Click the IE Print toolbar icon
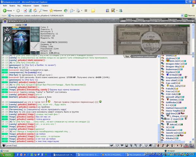The height and width of the screenshot is (157, 196). pos(78,11)
